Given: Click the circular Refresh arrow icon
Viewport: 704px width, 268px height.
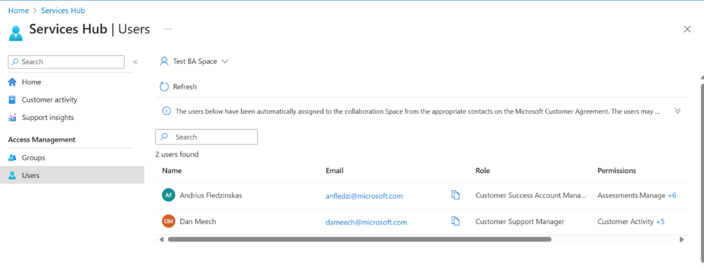Looking at the screenshot, I should click(x=164, y=87).
